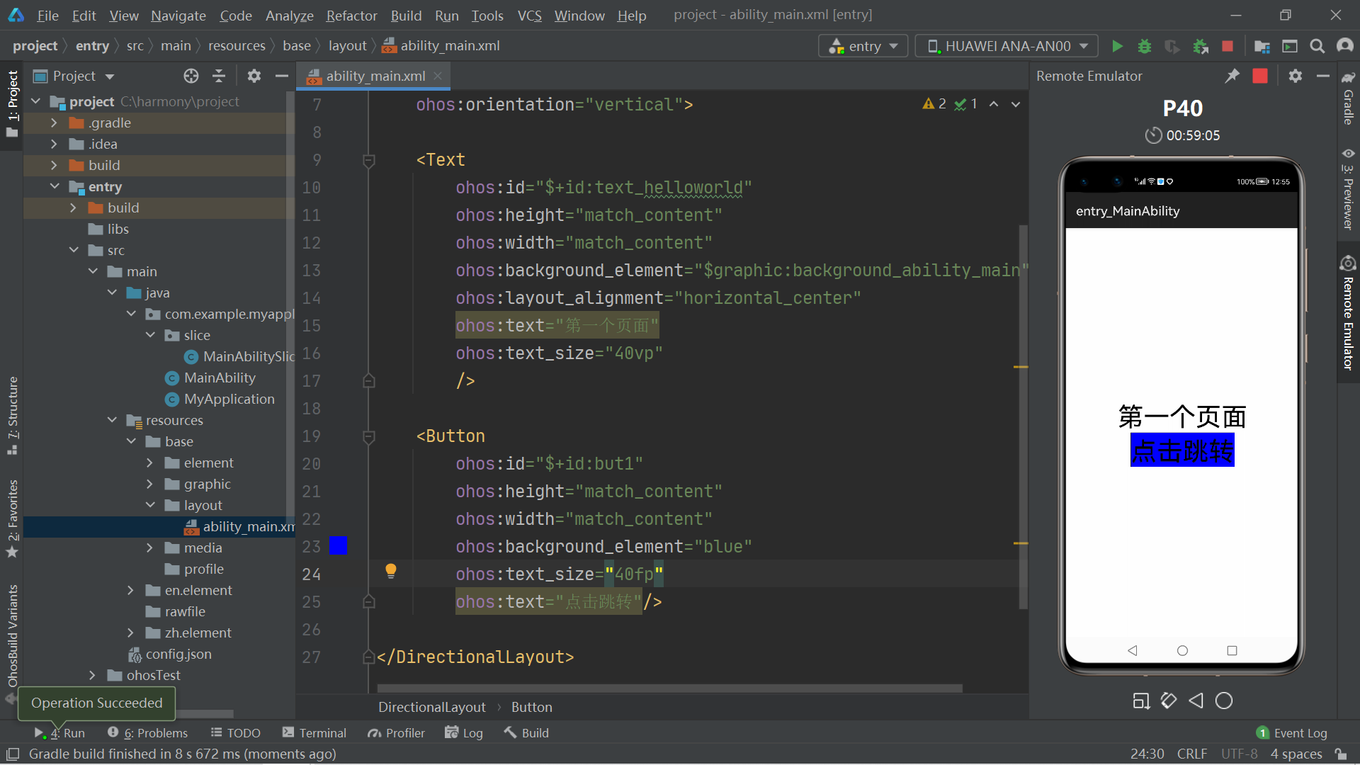The height and width of the screenshot is (765, 1360).
Task: Open the Terminal tool tab
Action: click(314, 732)
